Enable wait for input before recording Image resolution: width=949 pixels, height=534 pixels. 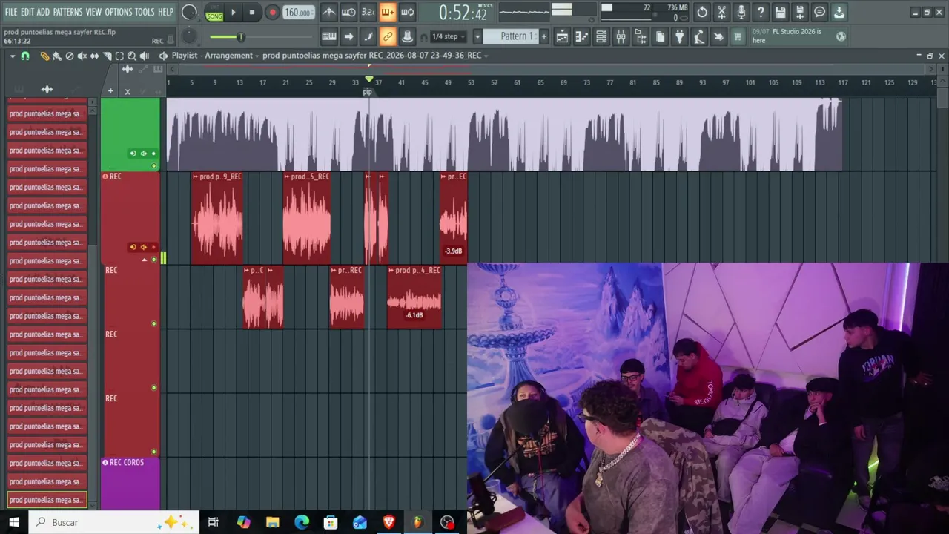coord(348,12)
